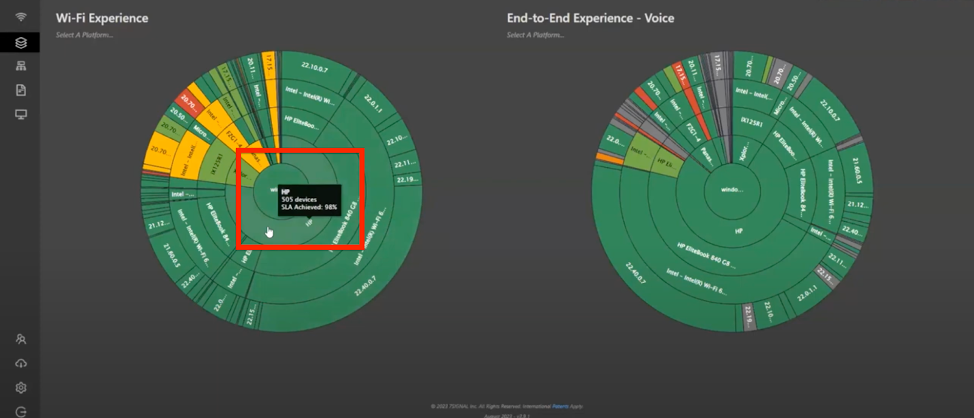
Task: Open the network hierarchy sidebar icon
Action: point(21,66)
